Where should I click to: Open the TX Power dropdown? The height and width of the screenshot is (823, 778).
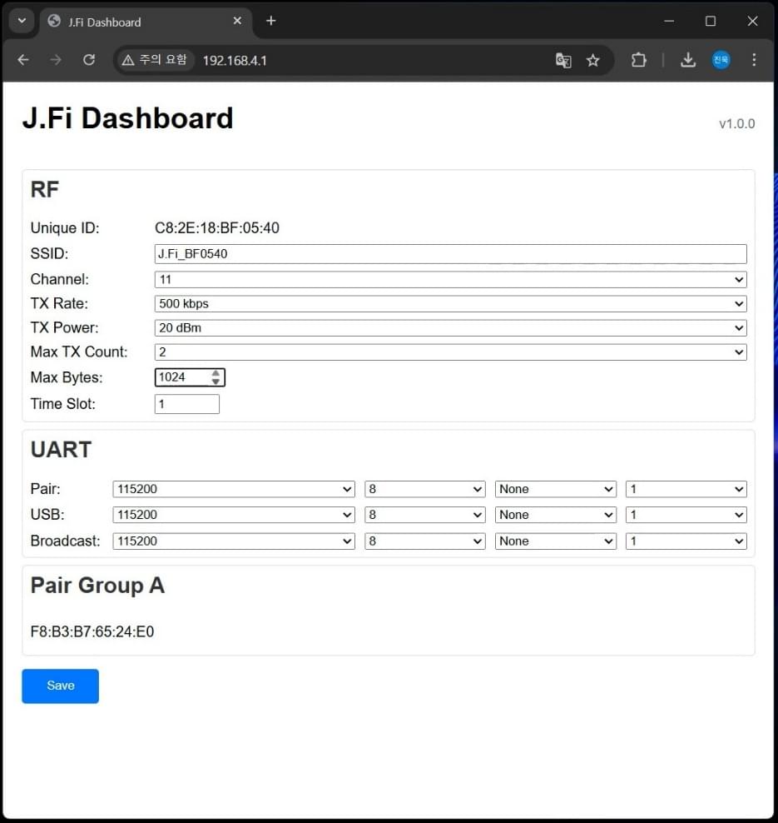click(450, 328)
